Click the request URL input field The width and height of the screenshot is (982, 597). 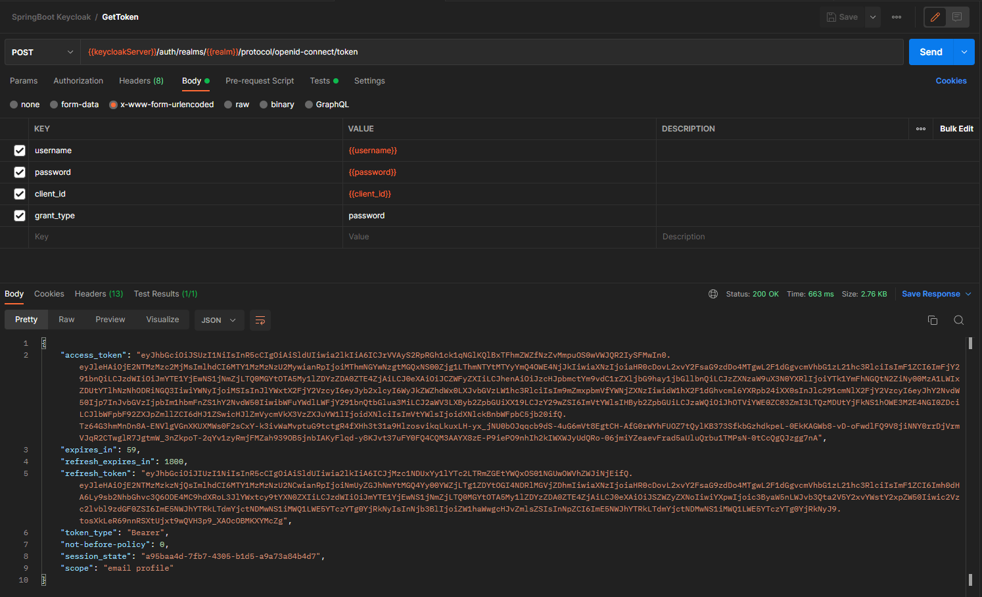492,52
